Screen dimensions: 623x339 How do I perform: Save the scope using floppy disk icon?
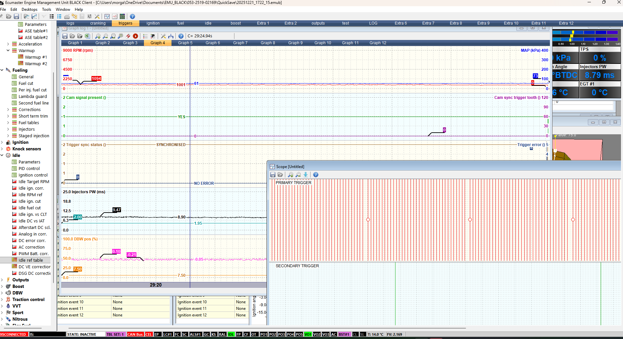click(x=272, y=175)
